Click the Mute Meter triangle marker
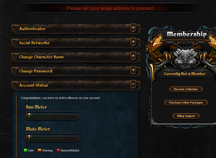This screenshot has height=158, width=216. 29,136
